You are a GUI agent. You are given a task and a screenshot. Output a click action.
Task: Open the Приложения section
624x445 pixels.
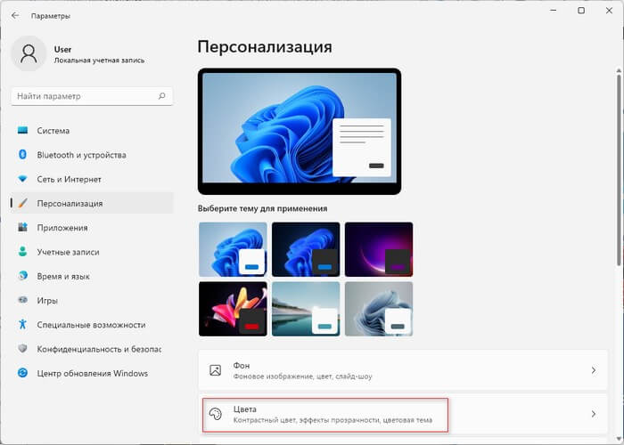click(92, 227)
